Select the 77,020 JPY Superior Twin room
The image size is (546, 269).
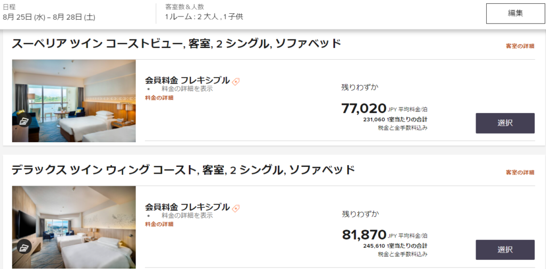pos(505,123)
